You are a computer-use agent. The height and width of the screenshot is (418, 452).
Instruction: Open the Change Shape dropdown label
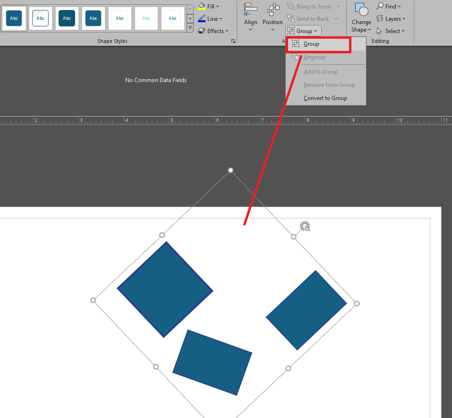click(361, 26)
